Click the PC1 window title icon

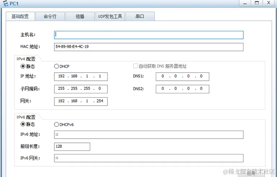(x=6, y=4)
